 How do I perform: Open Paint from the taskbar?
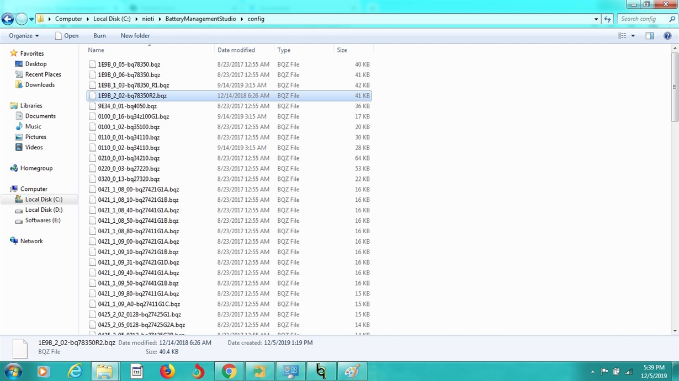click(352, 372)
